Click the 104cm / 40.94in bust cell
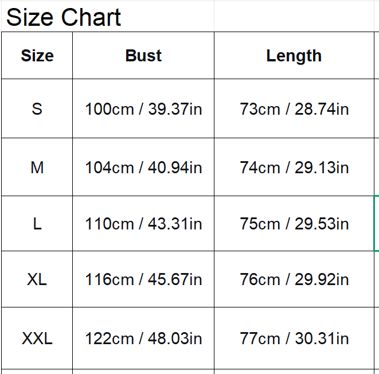379x374 pixels. [x=143, y=167]
